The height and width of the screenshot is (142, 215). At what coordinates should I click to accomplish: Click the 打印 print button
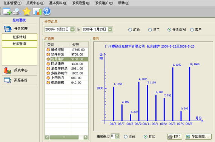(175, 136)
